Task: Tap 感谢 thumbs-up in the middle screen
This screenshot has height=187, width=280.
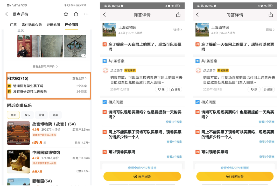Action: click(176, 89)
